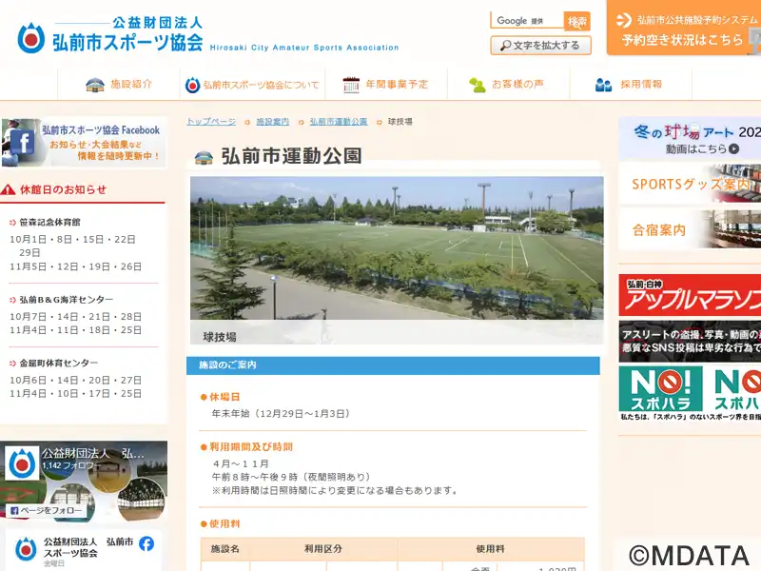The width and height of the screenshot is (761, 571).
Task: Click the Facebook icon in the page widget
Action: (146, 544)
